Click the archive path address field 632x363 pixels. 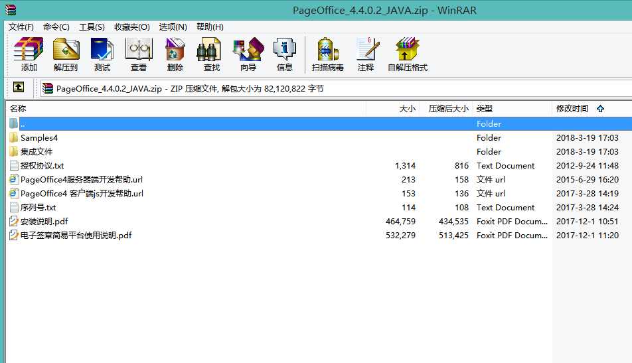click(336, 88)
